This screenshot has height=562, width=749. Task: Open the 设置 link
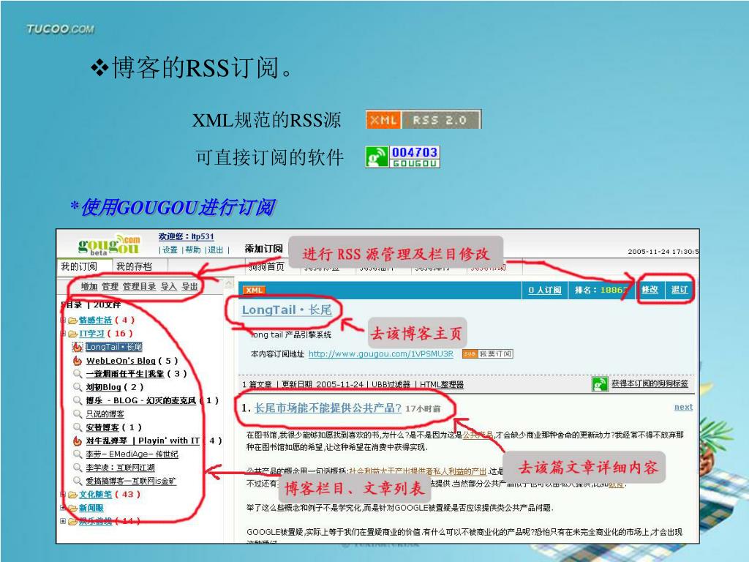(170, 250)
